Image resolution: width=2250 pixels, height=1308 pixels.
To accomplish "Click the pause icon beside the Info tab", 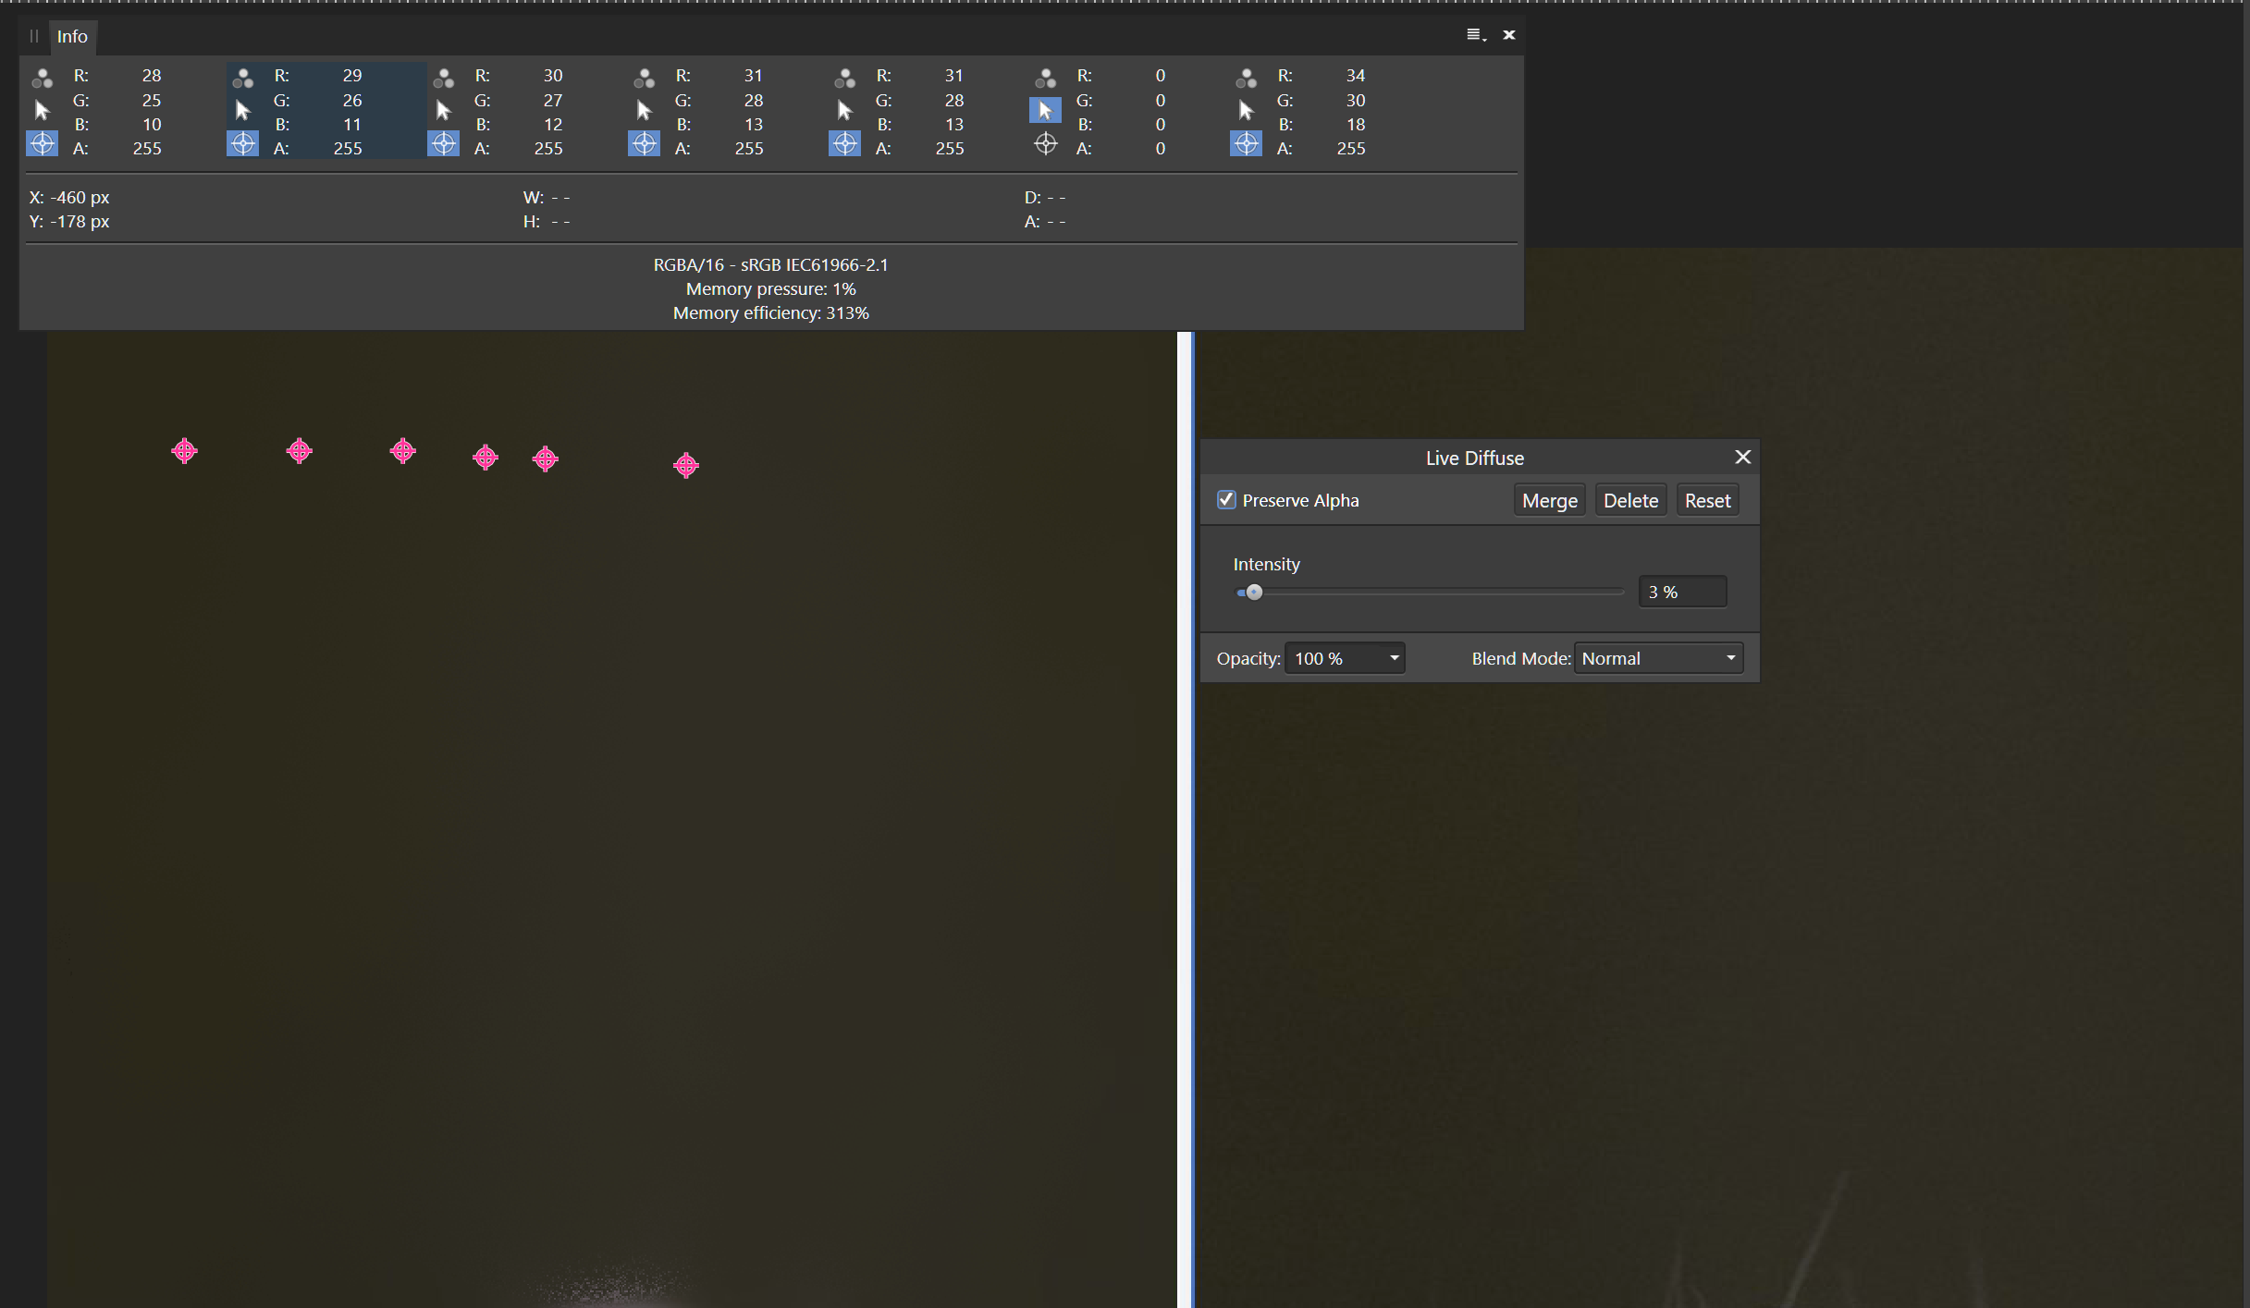I will tap(33, 36).
